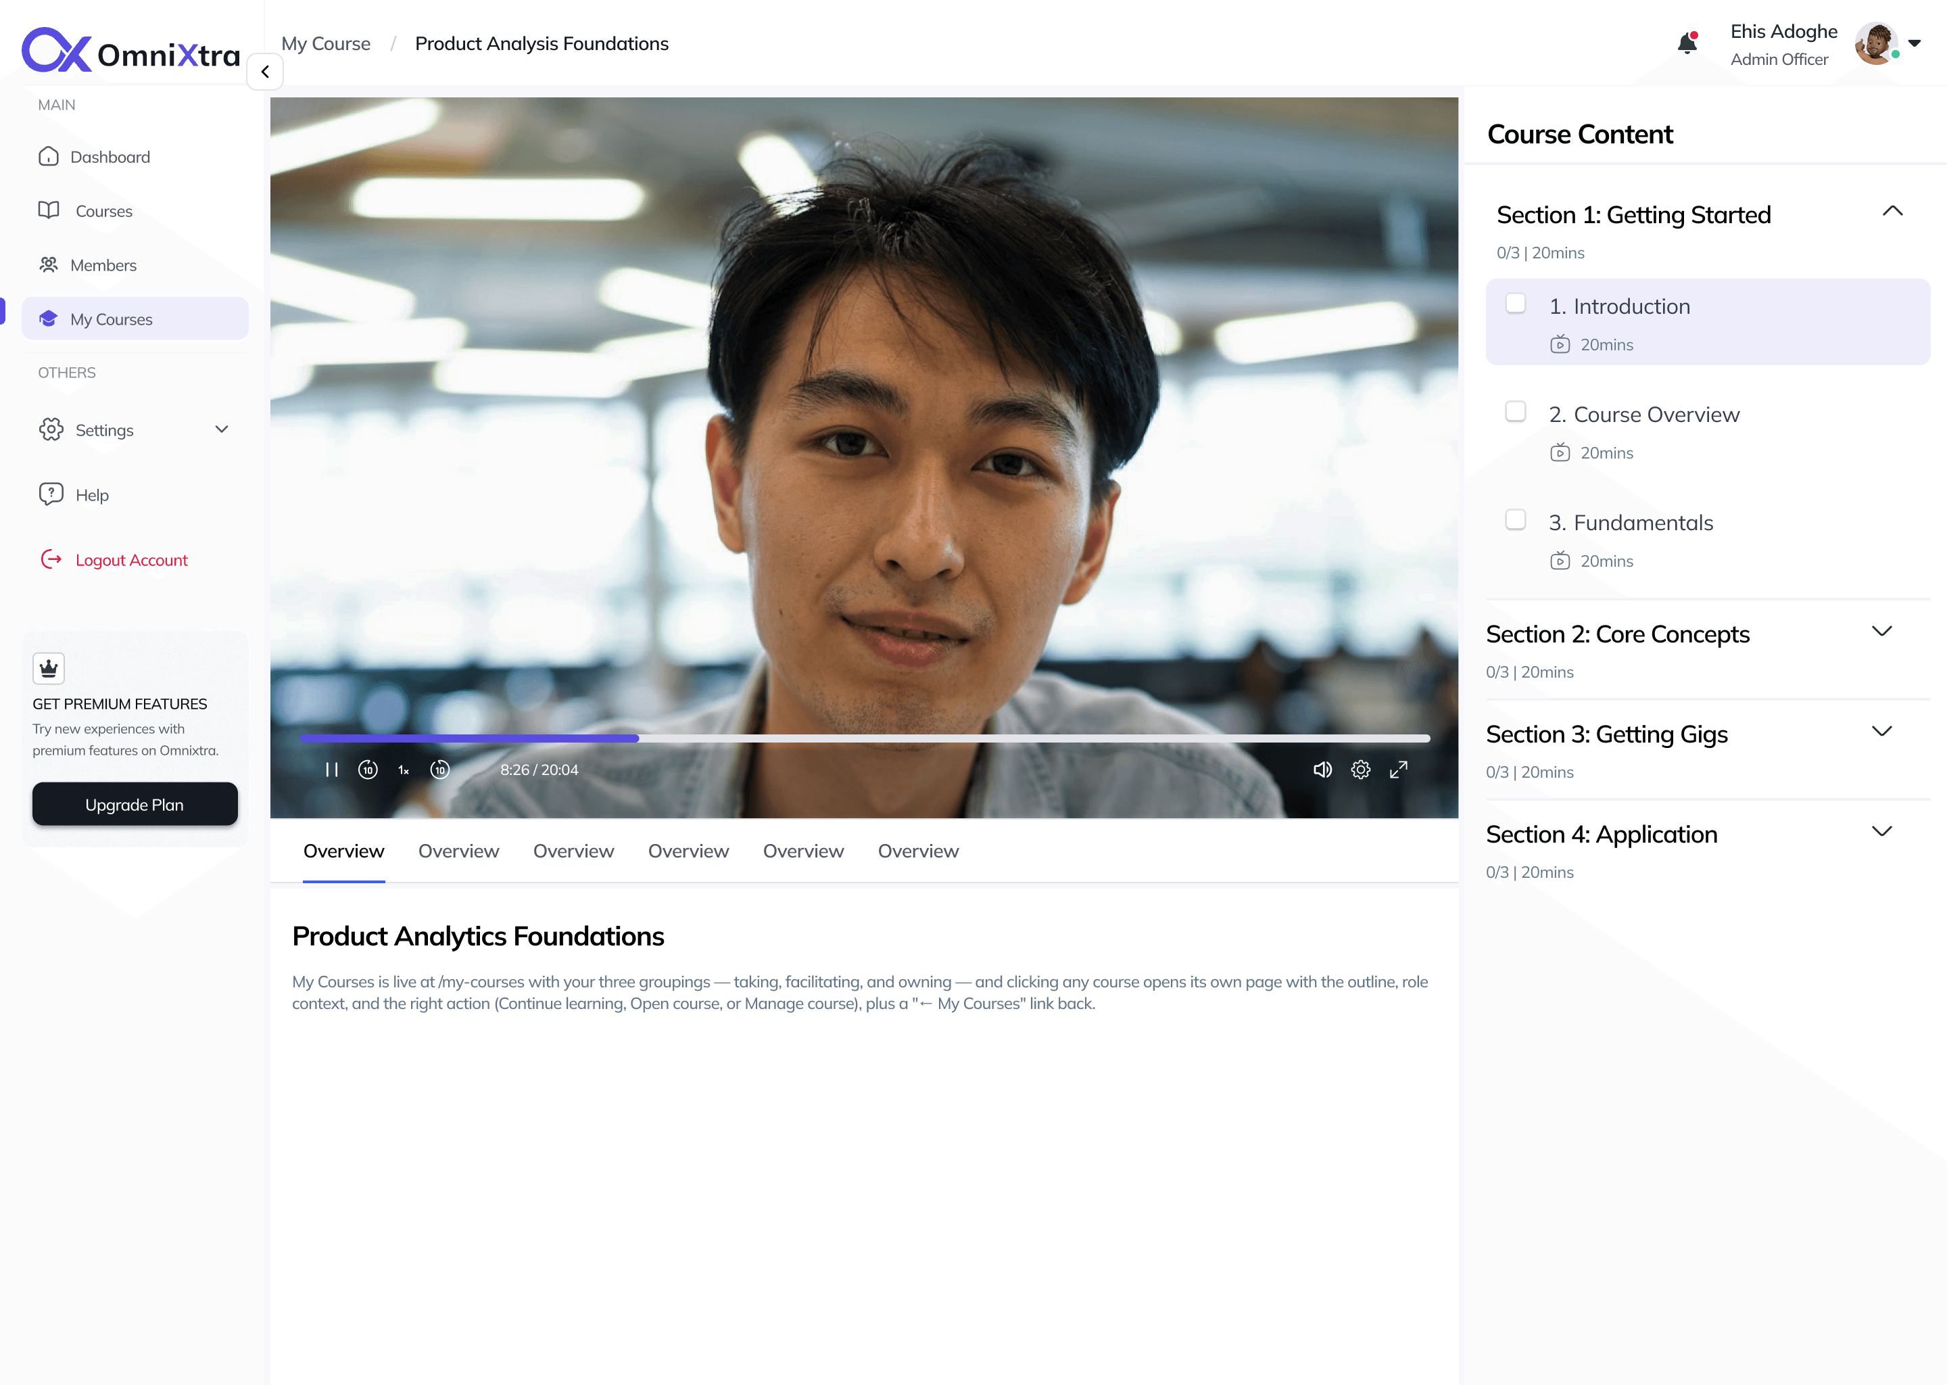Open notifications bell

click(1687, 43)
